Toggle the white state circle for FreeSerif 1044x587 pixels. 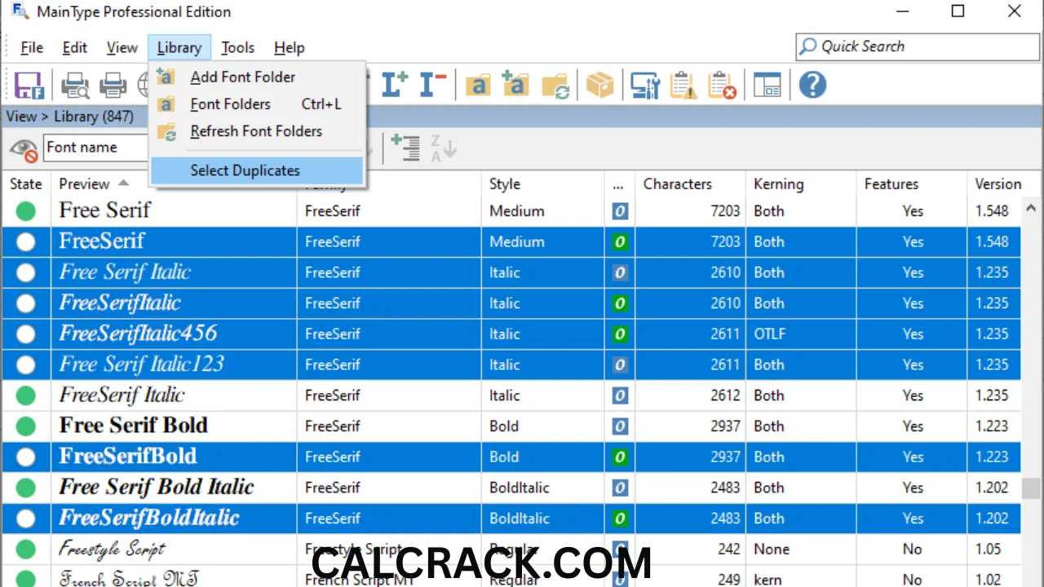pyautogui.click(x=26, y=242)
